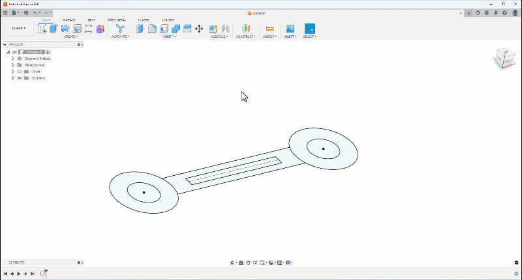Toggle visibility eye of Sketches folder
The image size is (522, 280).
pos(20,78)
